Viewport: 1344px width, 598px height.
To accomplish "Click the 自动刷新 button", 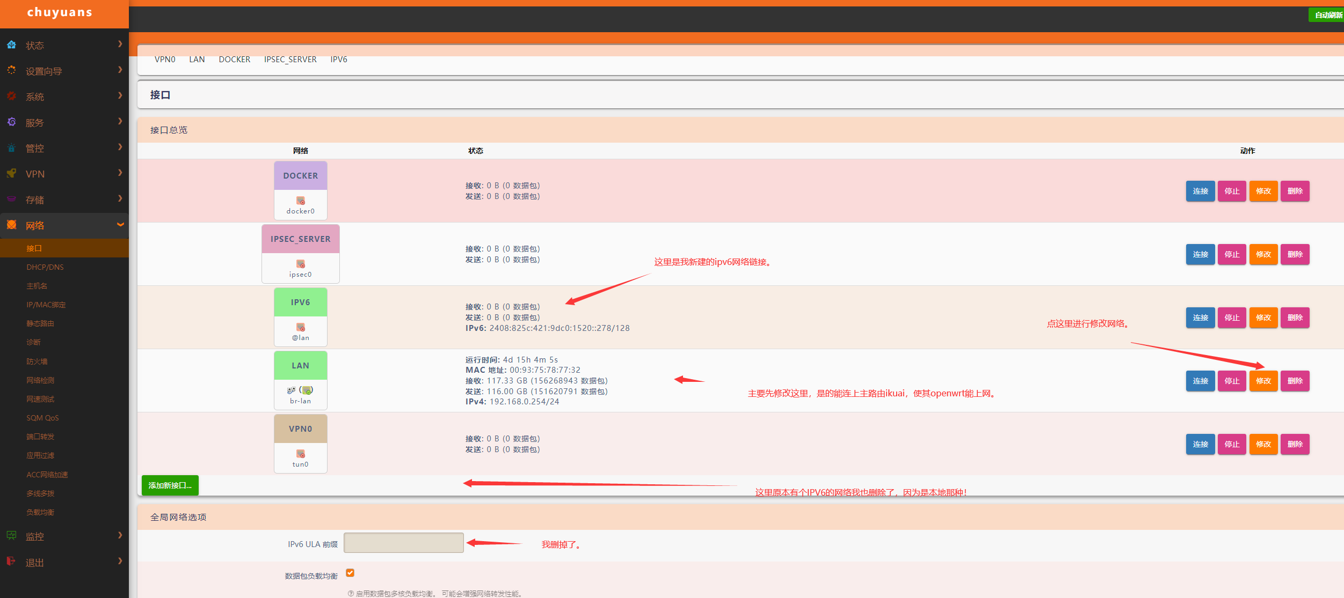I will 1326,15.
